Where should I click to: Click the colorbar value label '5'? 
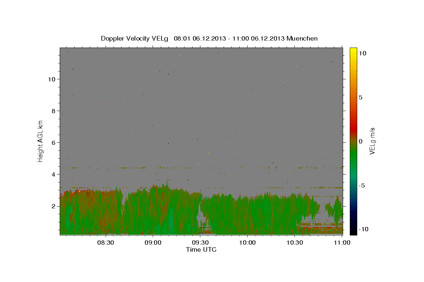(x=361, y=97)
